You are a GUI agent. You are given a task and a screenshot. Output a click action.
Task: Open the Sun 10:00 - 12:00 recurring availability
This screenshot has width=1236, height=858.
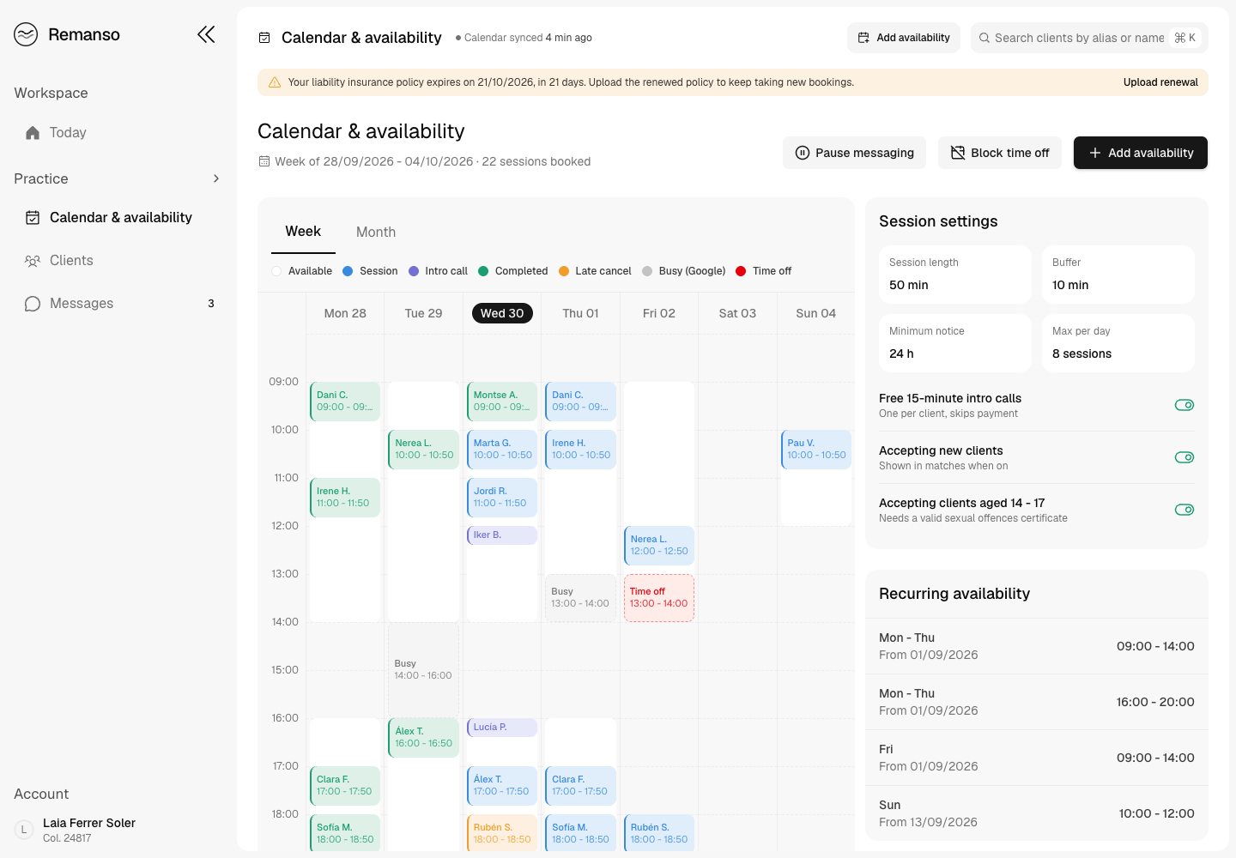[1037, 813]
